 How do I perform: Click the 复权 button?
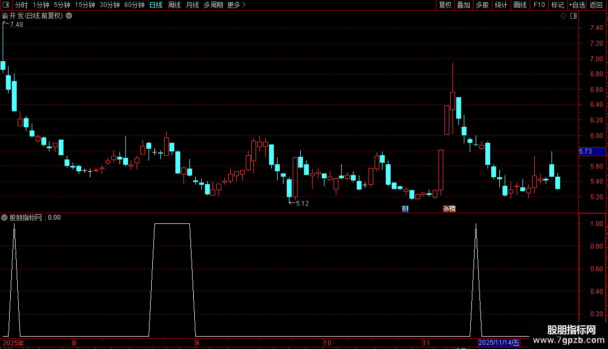pos(445,5)
